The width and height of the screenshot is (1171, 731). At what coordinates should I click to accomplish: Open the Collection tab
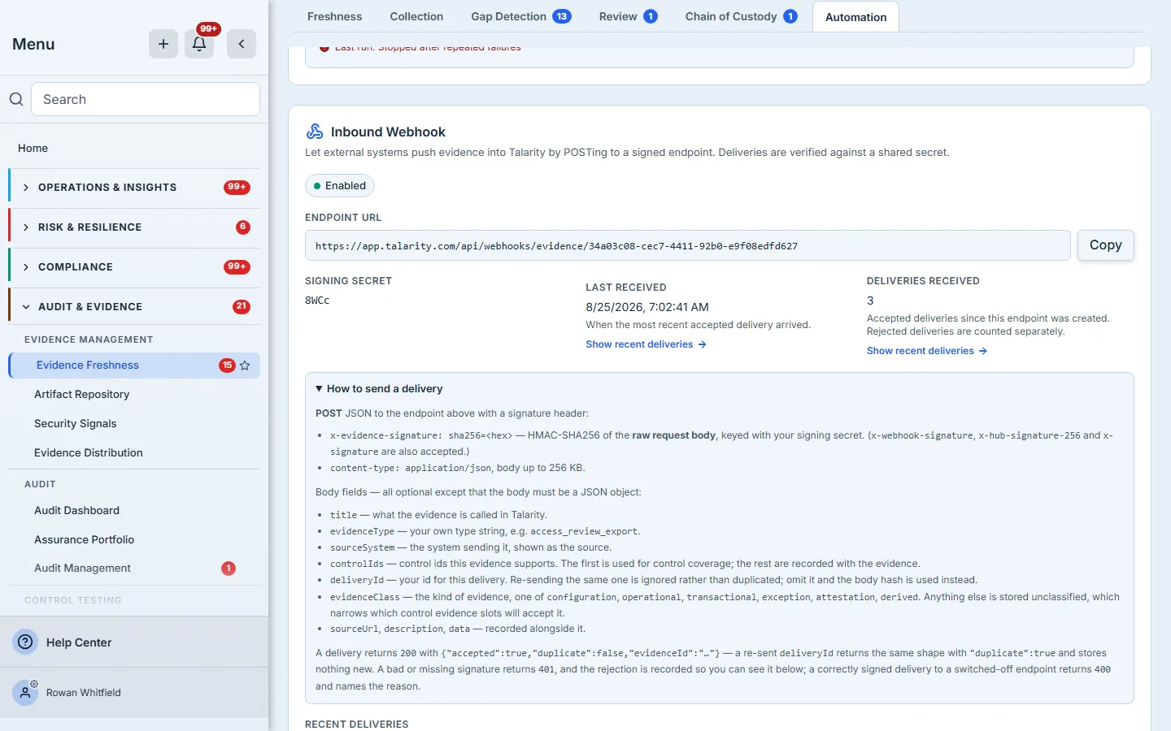pos(416,16)
